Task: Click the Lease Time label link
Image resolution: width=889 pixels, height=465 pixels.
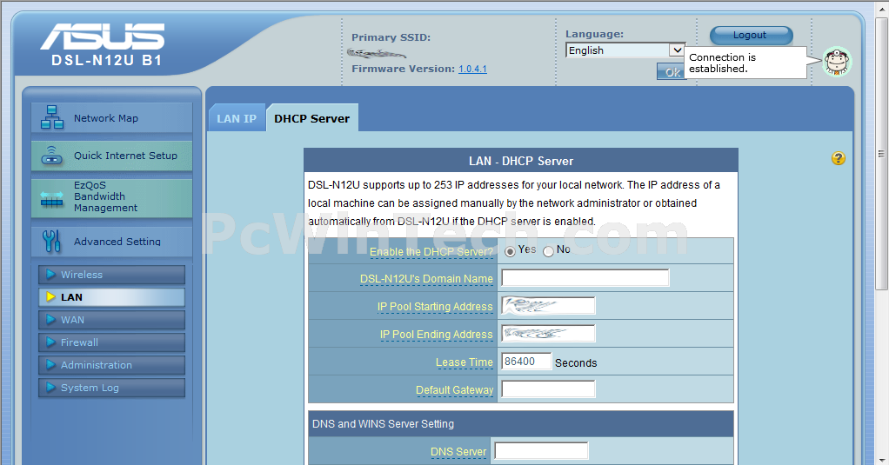Action: coord(465,362)
